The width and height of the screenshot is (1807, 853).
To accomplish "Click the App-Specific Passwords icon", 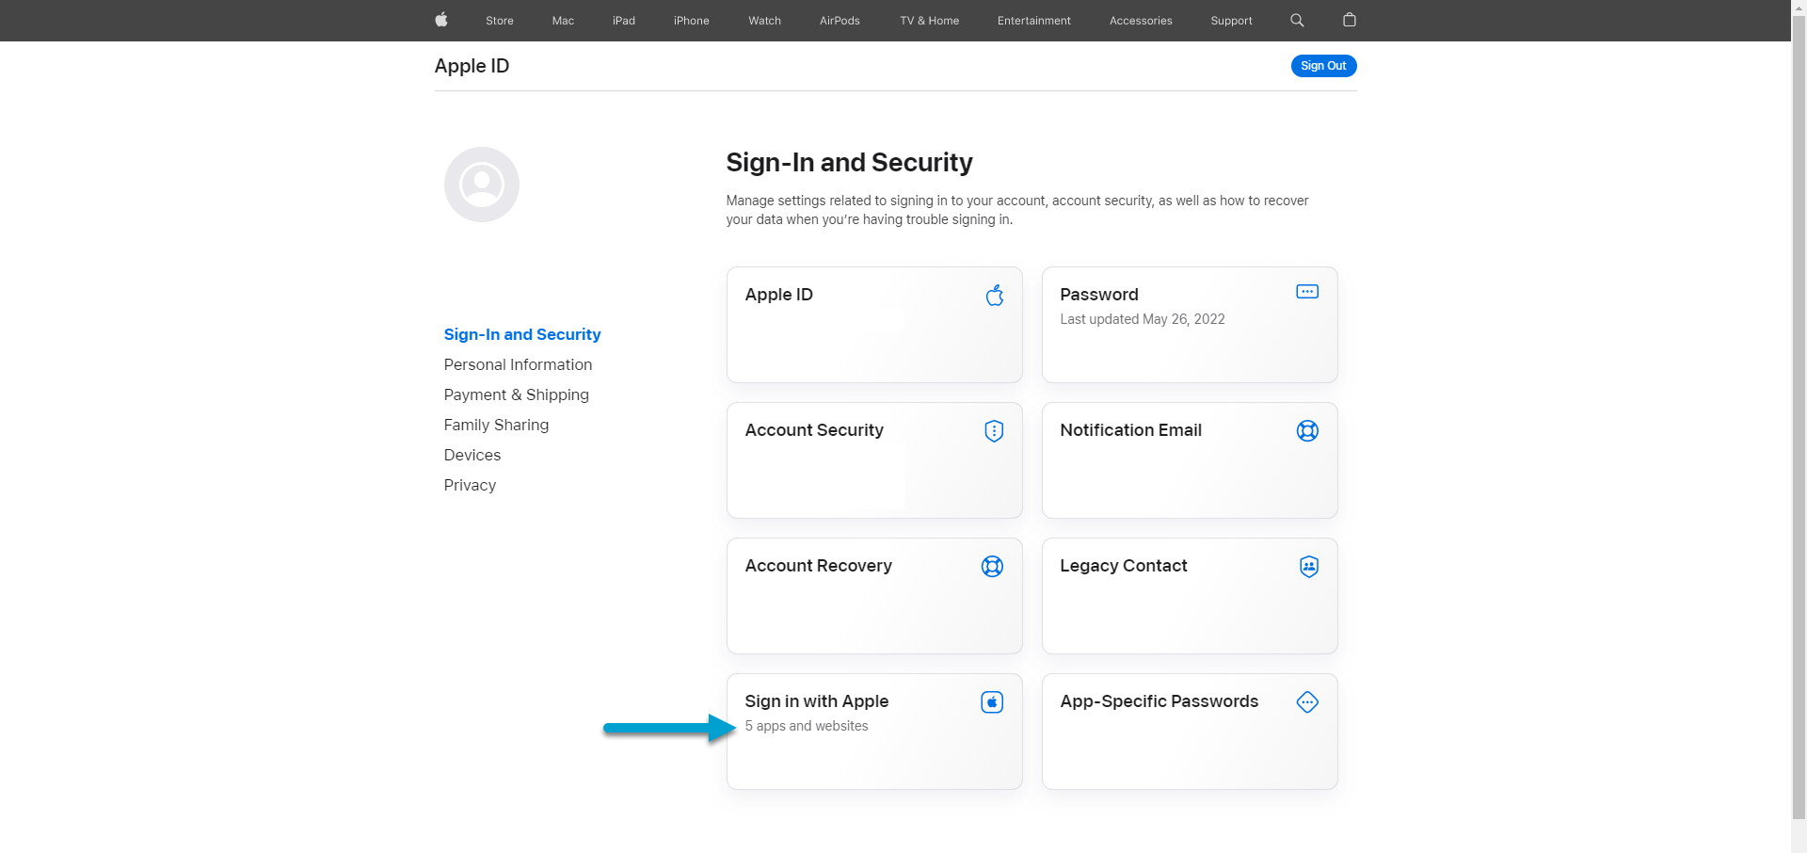I will [1306, 701].
